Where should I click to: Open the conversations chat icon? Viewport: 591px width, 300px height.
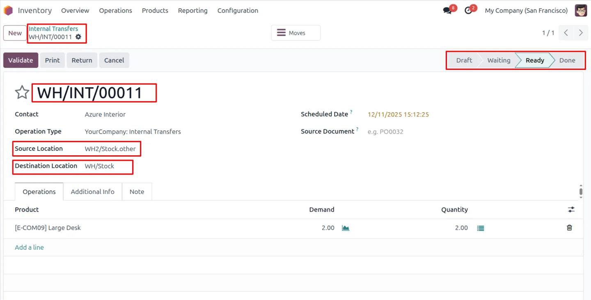pyautogui.click(x=447, y=11)
